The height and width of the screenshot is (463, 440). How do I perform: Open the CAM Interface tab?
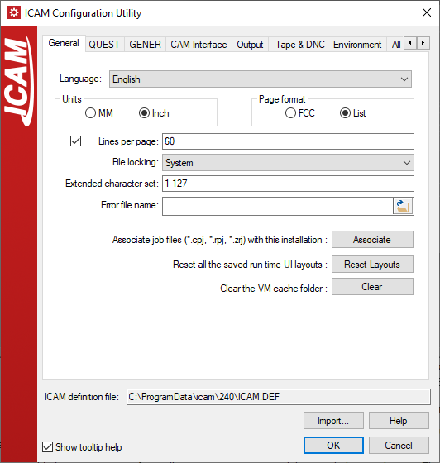coord(198,45)
